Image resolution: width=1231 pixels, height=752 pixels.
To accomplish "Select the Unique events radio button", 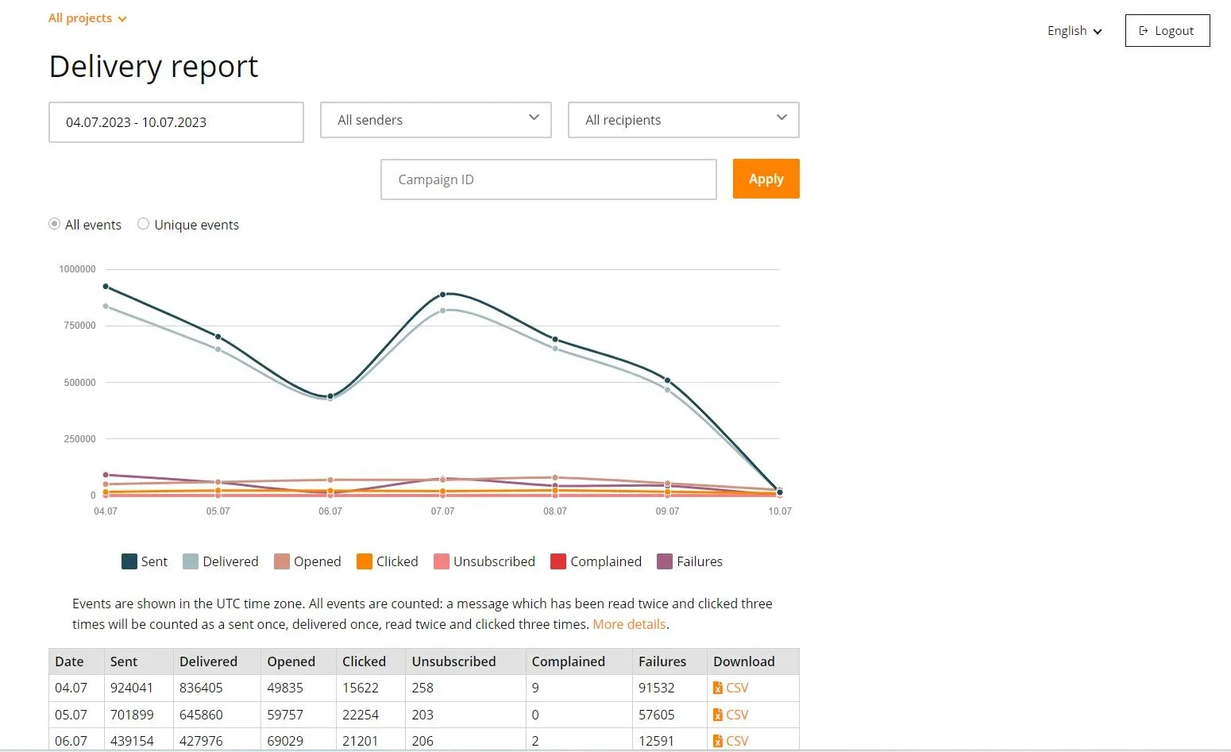I will pos(144,224).
